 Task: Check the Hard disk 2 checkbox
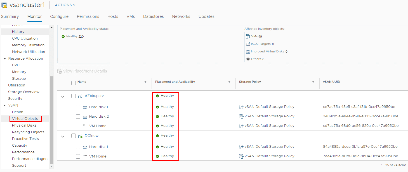[78, 117]
